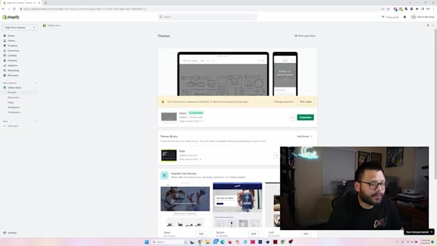This screenshot has width=437, height=246.
Task: Click the Refresh theme preview image
Action: 237,205
